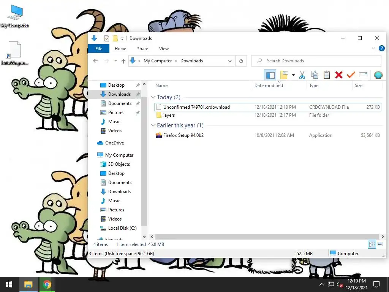389x292 pixels.
Task: Open the folder options toolbar icon
Action: pos(284,75)
